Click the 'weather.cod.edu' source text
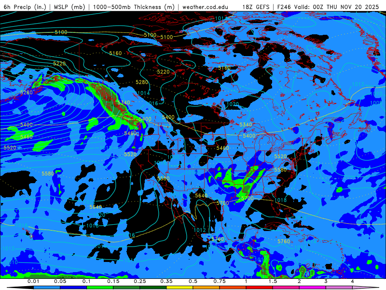Viewport: 386px width, 290px height. pos(205,7)
